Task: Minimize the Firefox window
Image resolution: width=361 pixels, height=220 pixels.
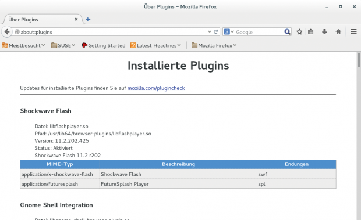Action: (x=327, y=7)
